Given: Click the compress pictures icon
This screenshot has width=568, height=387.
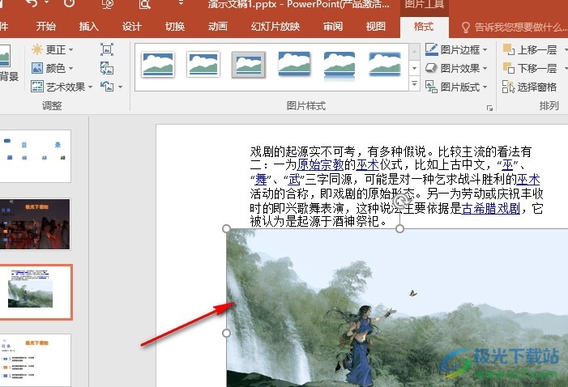Looking at the screenshot, I should (x=107, y=49).
